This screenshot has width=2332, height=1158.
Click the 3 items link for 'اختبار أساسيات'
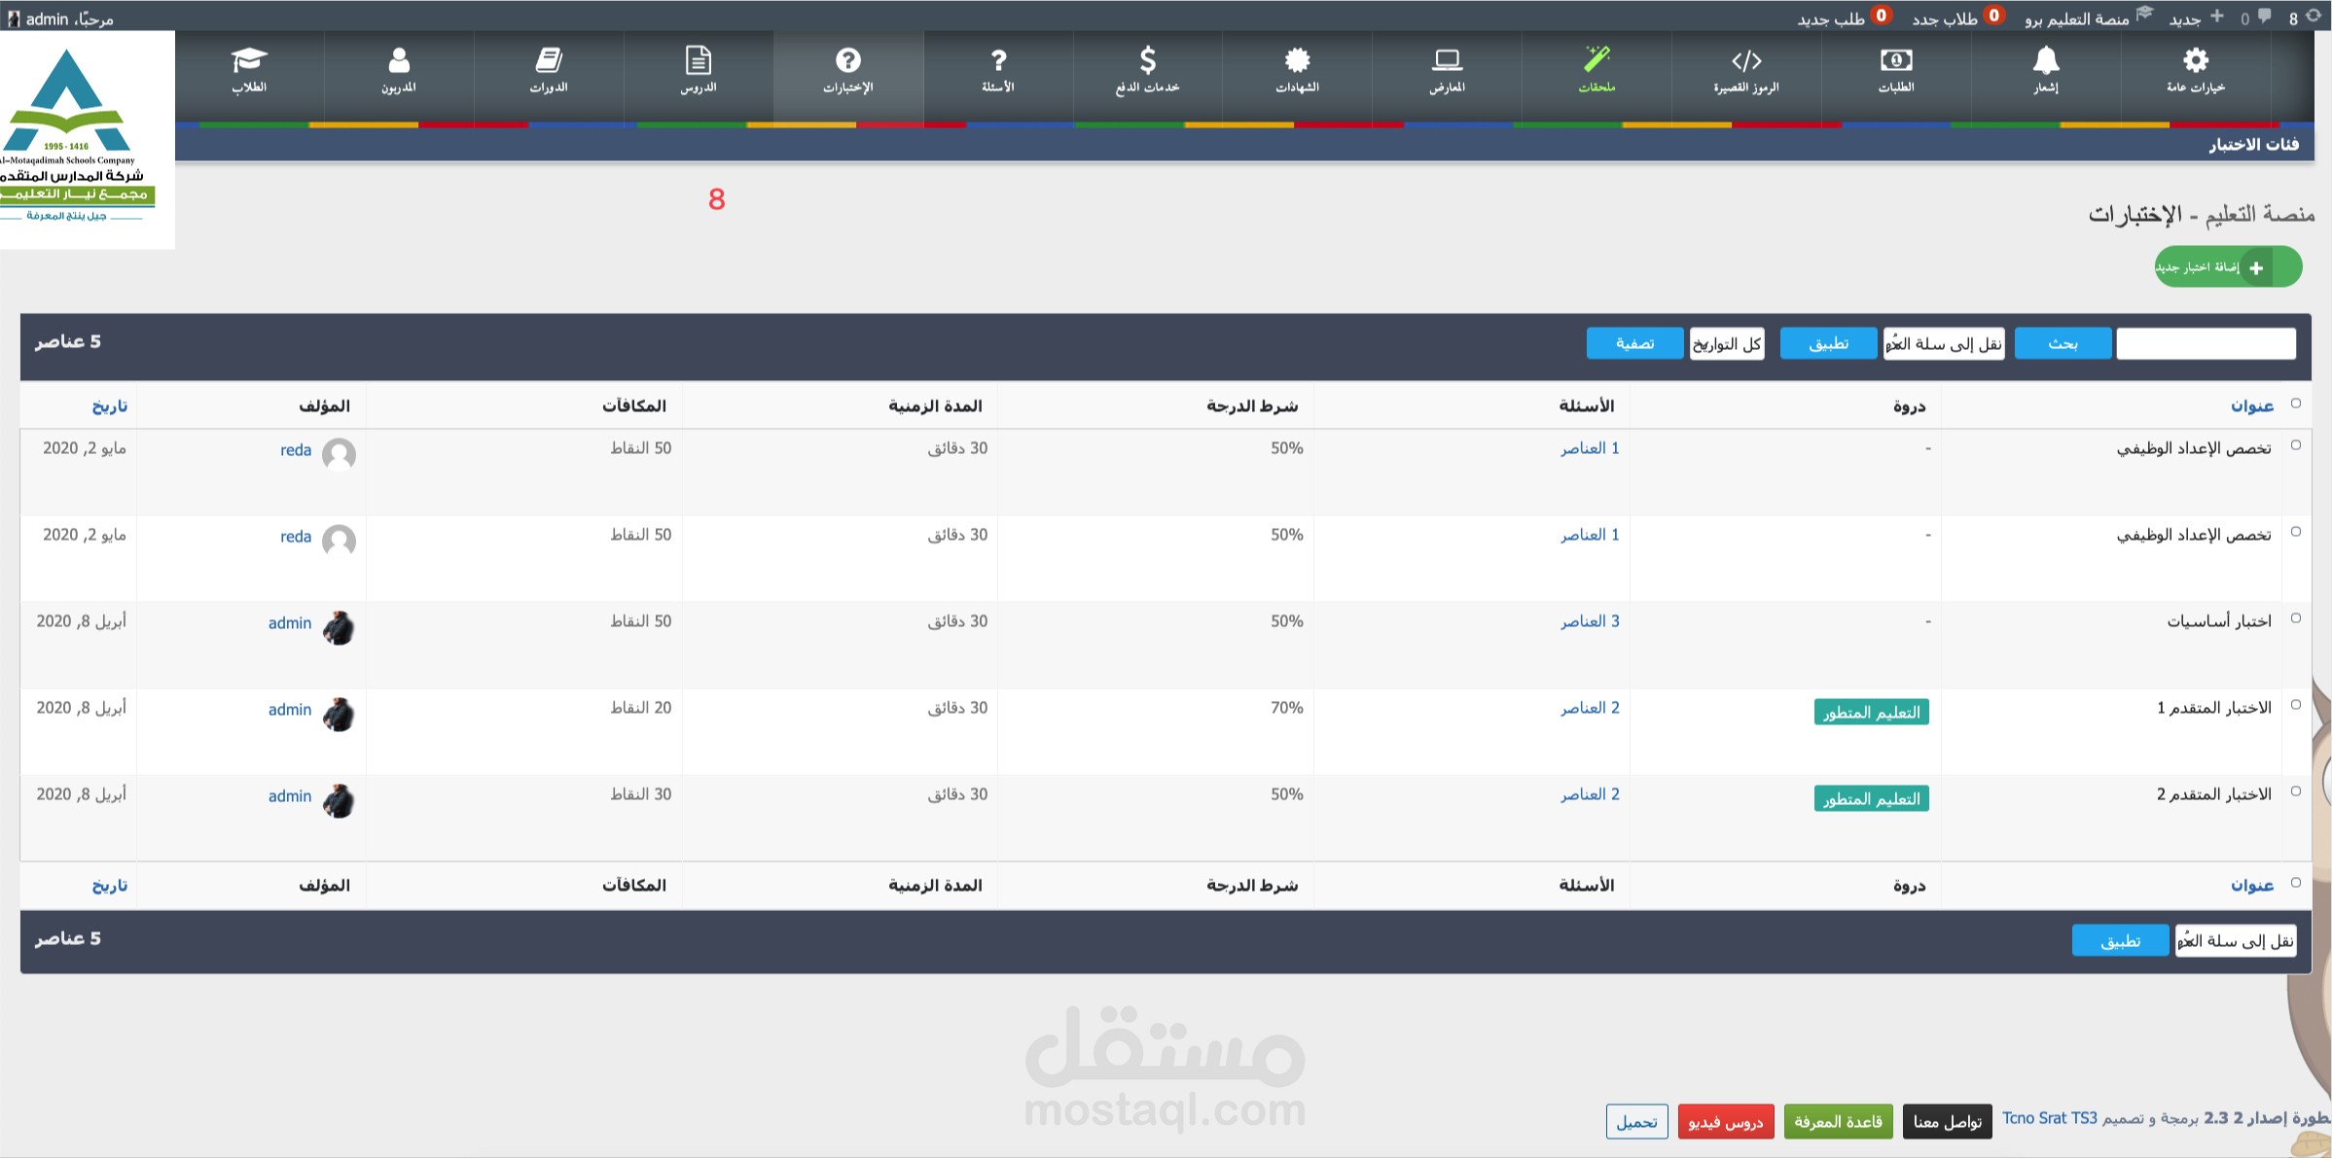coord(1590,621)
